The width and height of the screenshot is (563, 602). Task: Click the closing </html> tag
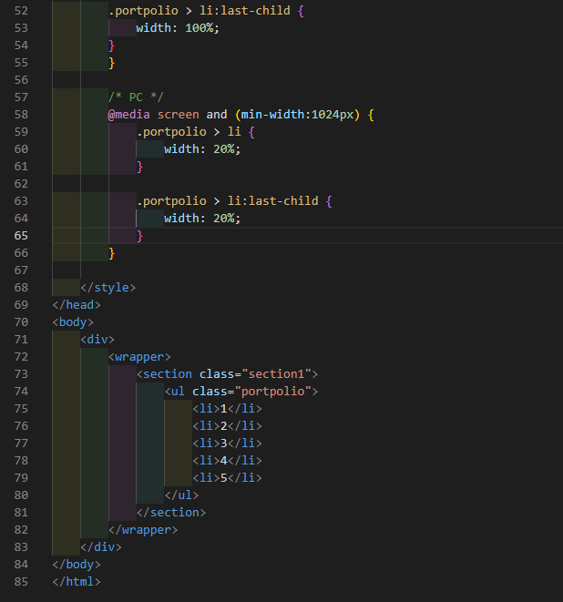coord(77,582)
